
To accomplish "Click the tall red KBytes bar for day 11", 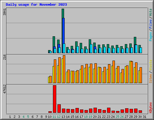I will click(54, 99).
